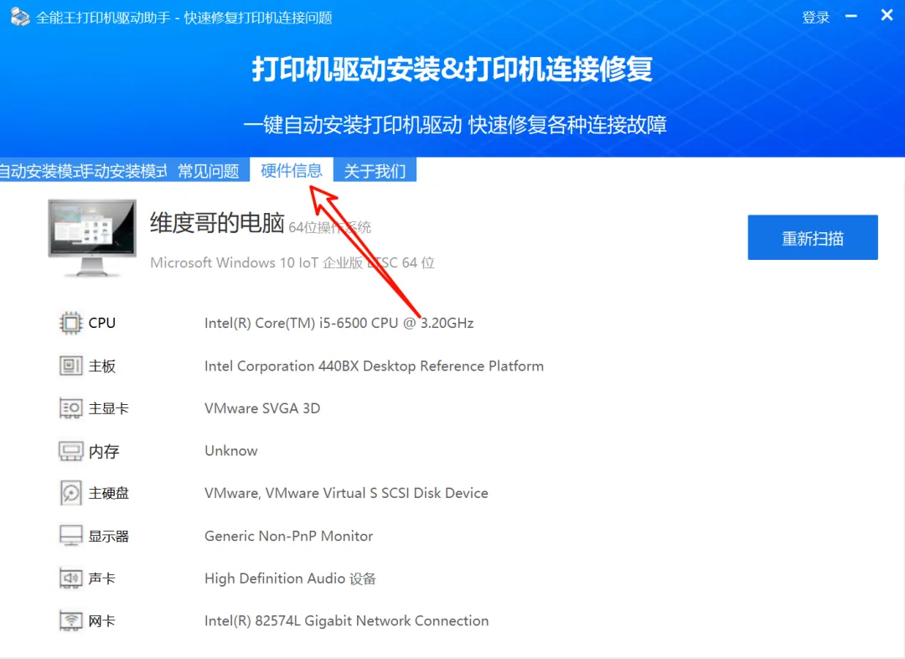The image size is (905, 659).
Task: Click the Intel Core i5-6500 CPU value
Action: [x=339, y=323]
